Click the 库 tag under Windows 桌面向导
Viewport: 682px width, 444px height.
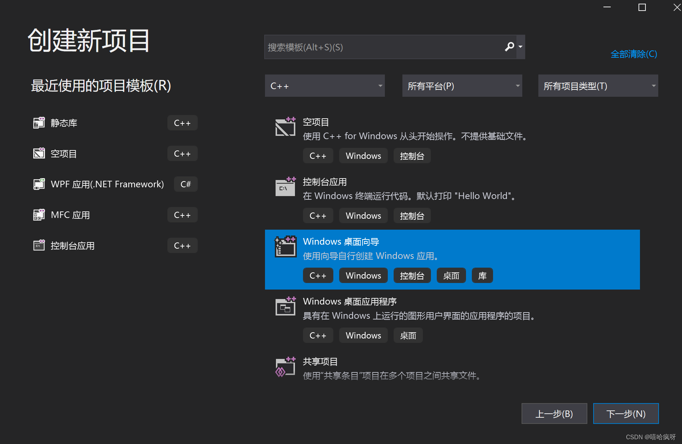point(482,276)
